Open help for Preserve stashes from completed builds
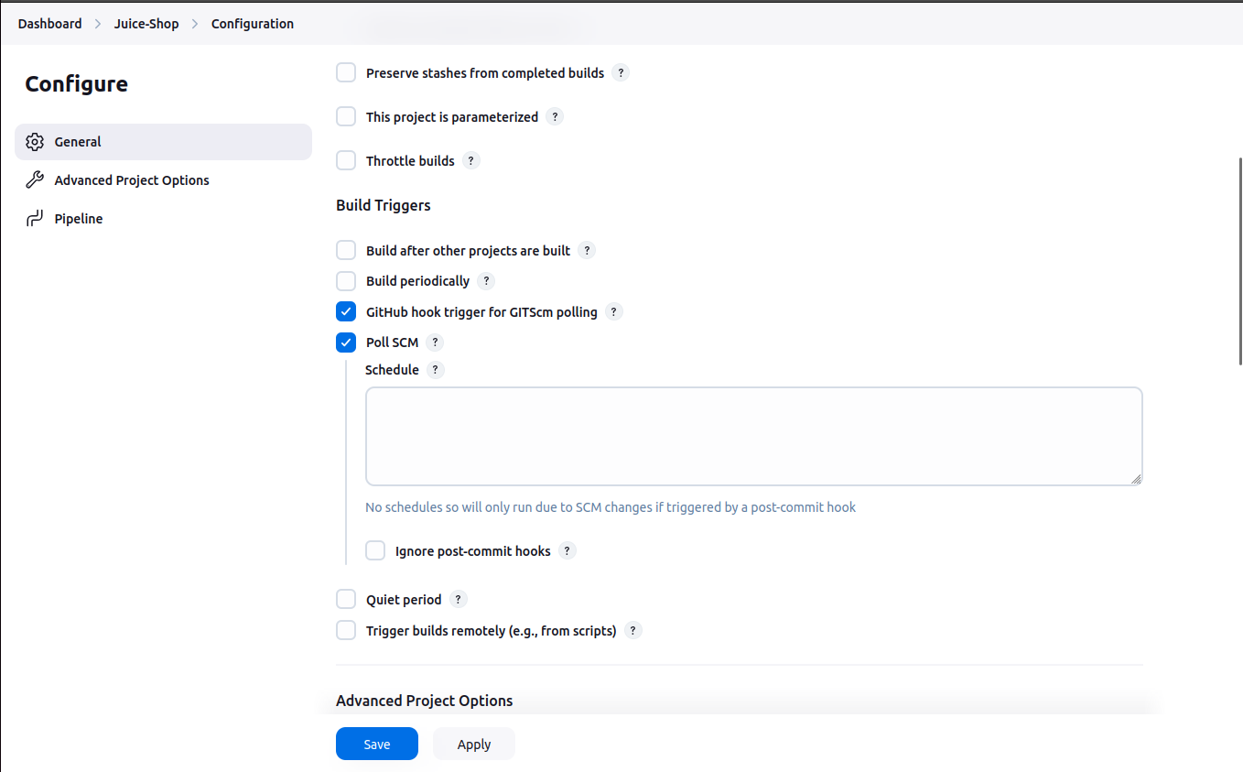 click(621, 73)
